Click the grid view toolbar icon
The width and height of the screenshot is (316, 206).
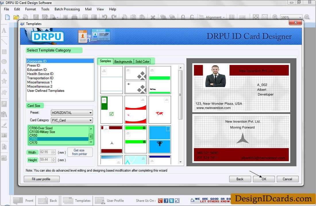232,17
